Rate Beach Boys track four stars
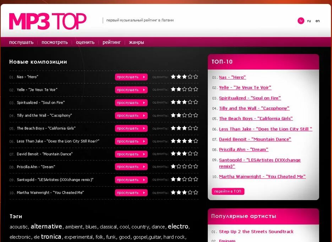This screenshot has height=242, width=332. pos(190,128)
